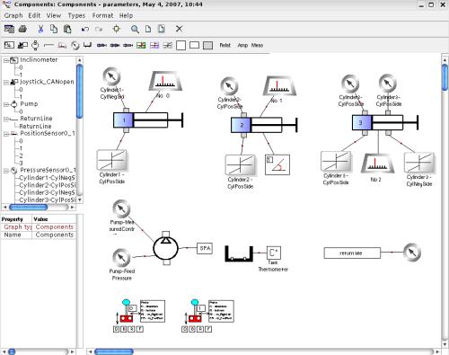Select the Pump-Feed Pressure gauge
This screenshot has width=449, height=355.
[x=121, y=257]
